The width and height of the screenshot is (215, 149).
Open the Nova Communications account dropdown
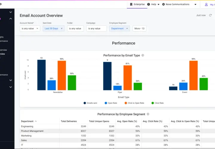pyautogui.click(x=195, y=4)
